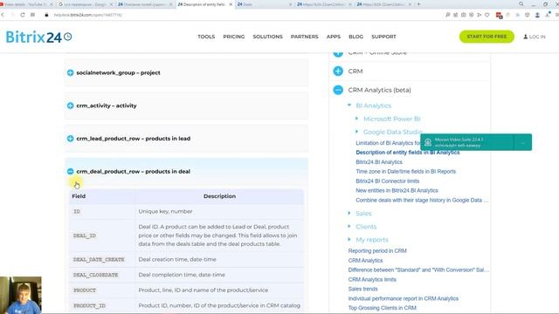Viewport: 559px width, 314px height.
Task: Click START FOR FREE button
Action: pyautogui.click(x=487, y=37)
